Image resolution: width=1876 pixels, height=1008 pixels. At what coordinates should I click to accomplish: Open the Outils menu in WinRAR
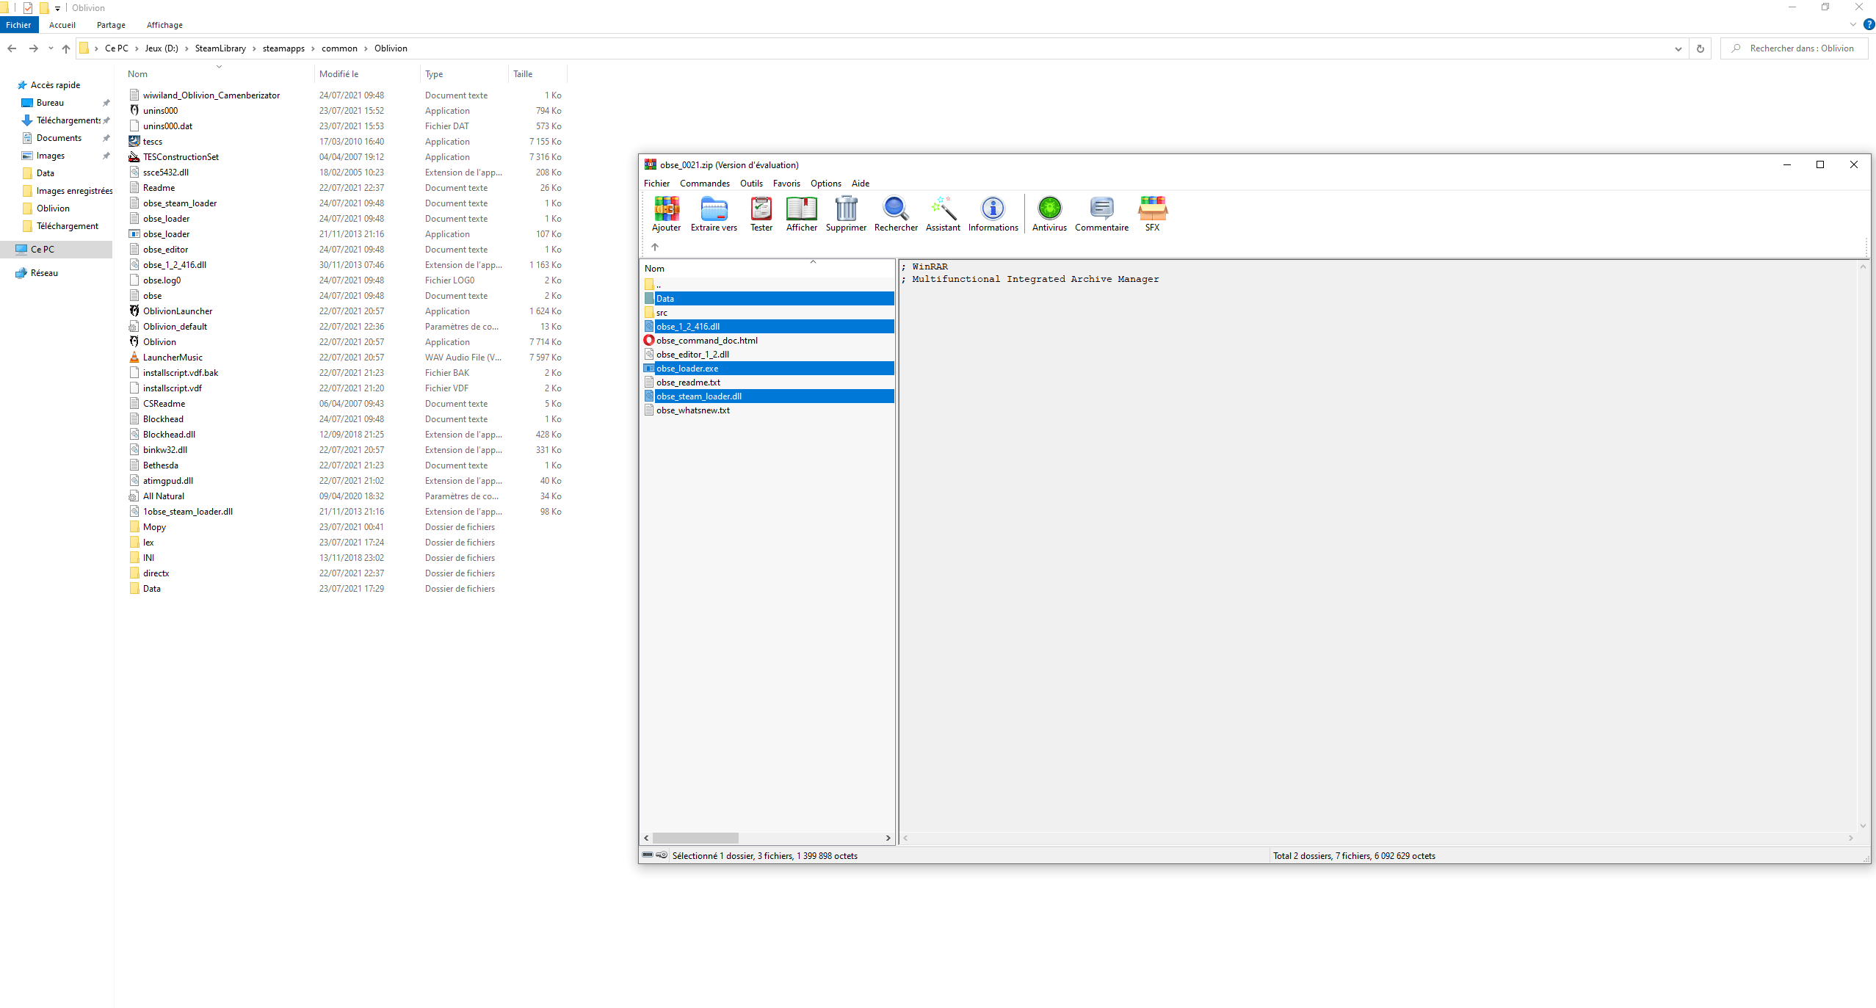tap(751, 184)
